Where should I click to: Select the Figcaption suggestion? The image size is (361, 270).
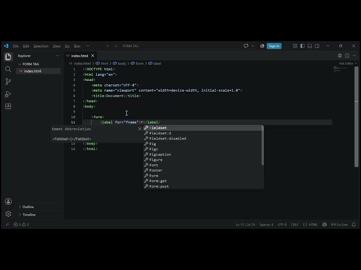pyautogui.click(x=203, y=155)
